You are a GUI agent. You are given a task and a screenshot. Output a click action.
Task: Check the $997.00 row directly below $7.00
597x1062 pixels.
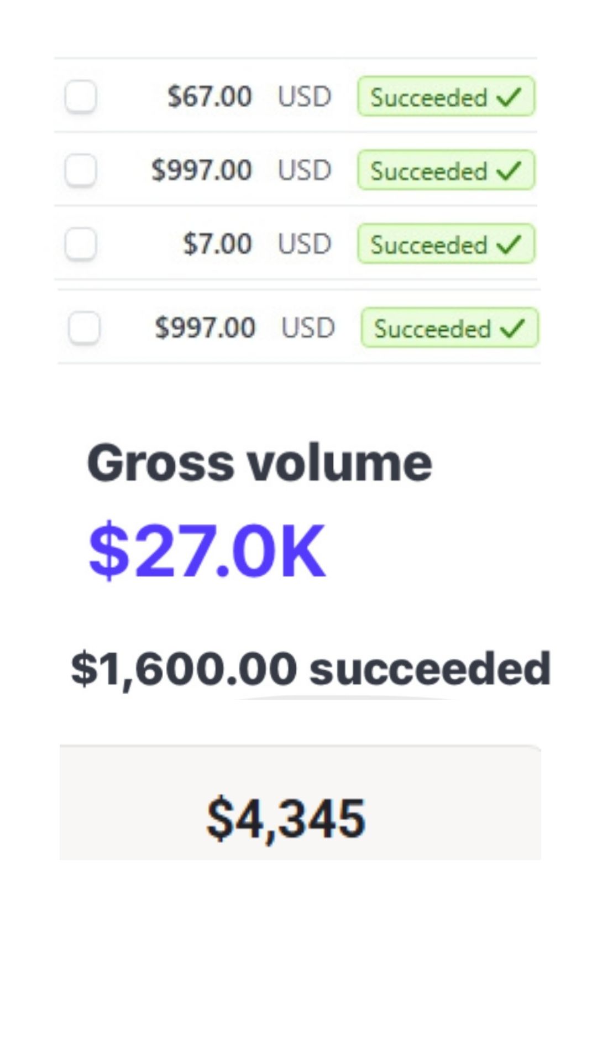[x=84, y=327]
